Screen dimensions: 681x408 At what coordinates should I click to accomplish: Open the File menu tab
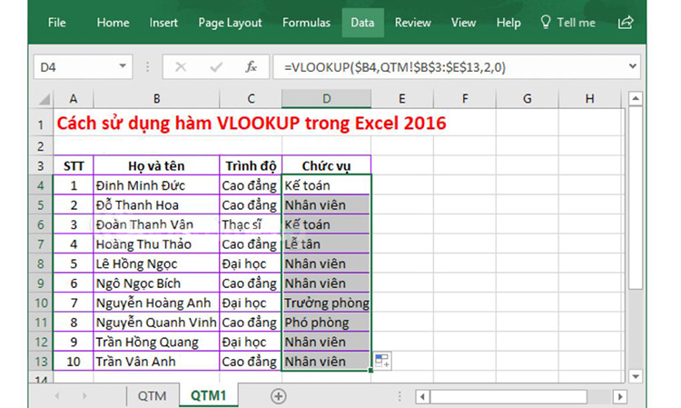point(57,23)
